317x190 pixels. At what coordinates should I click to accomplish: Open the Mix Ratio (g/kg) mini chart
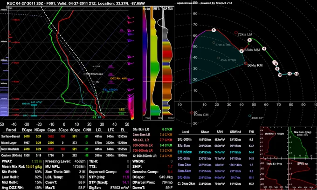click(x=303, y=142)
